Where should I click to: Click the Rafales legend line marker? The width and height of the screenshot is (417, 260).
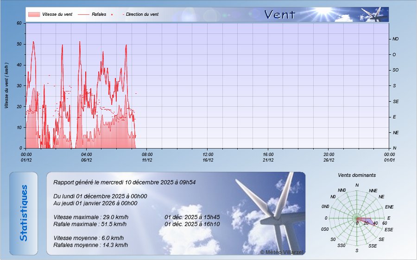pos(83,14)
